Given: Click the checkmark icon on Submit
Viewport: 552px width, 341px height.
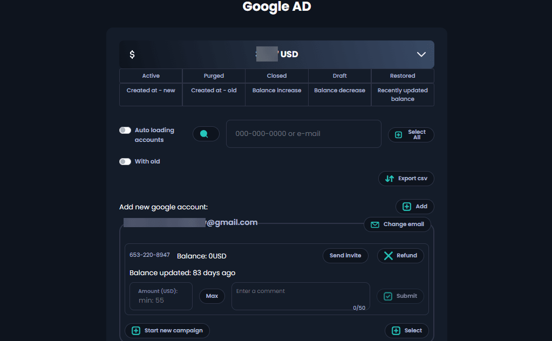Looking at the screenshot, I should 388,296.
